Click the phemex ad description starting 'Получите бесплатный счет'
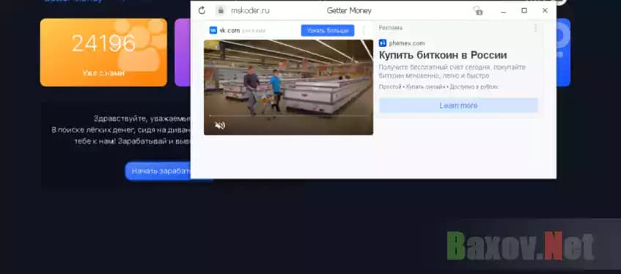Image resolution: width=621 pixels, height=274 pixels. pos(452,71)
